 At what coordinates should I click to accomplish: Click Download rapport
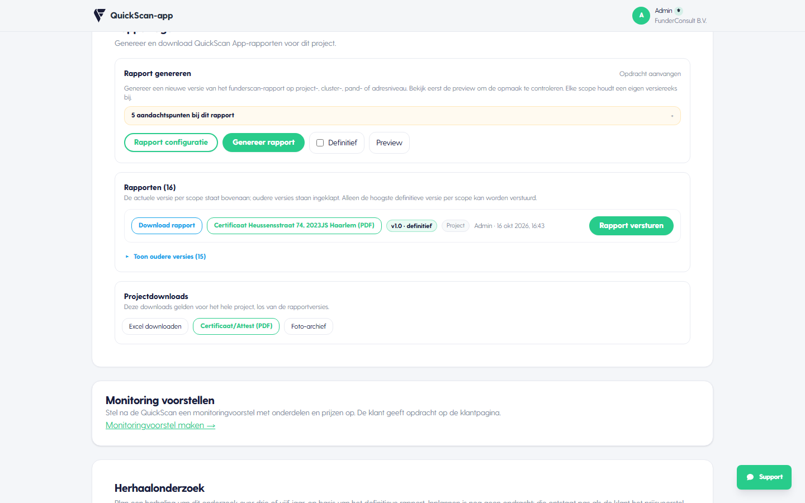pos(167,226)
